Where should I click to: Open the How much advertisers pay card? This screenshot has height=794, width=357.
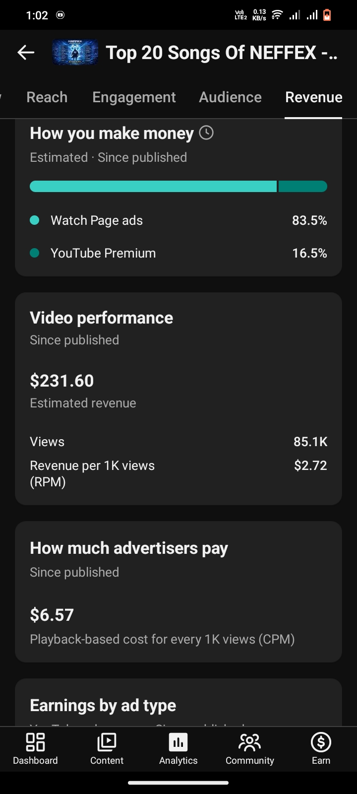(178, 592)
